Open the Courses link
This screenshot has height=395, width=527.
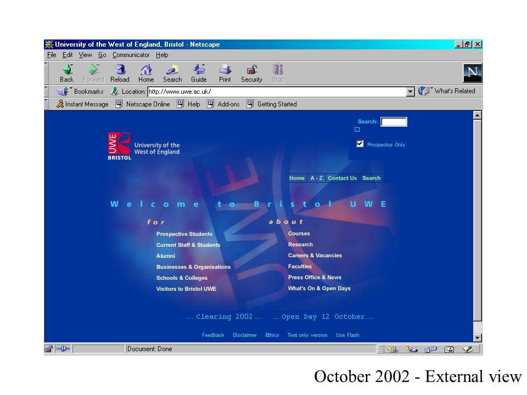[x=299, y=234]
